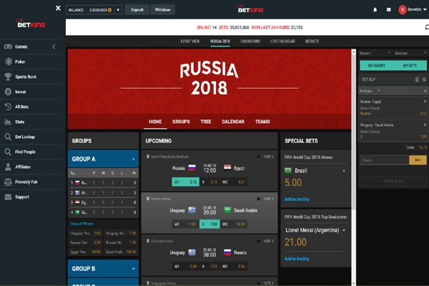Open more markets +290 for Russia-Egypt
Image resolution: width=429 pixels, height=286 pixels.
pos(268,157)
